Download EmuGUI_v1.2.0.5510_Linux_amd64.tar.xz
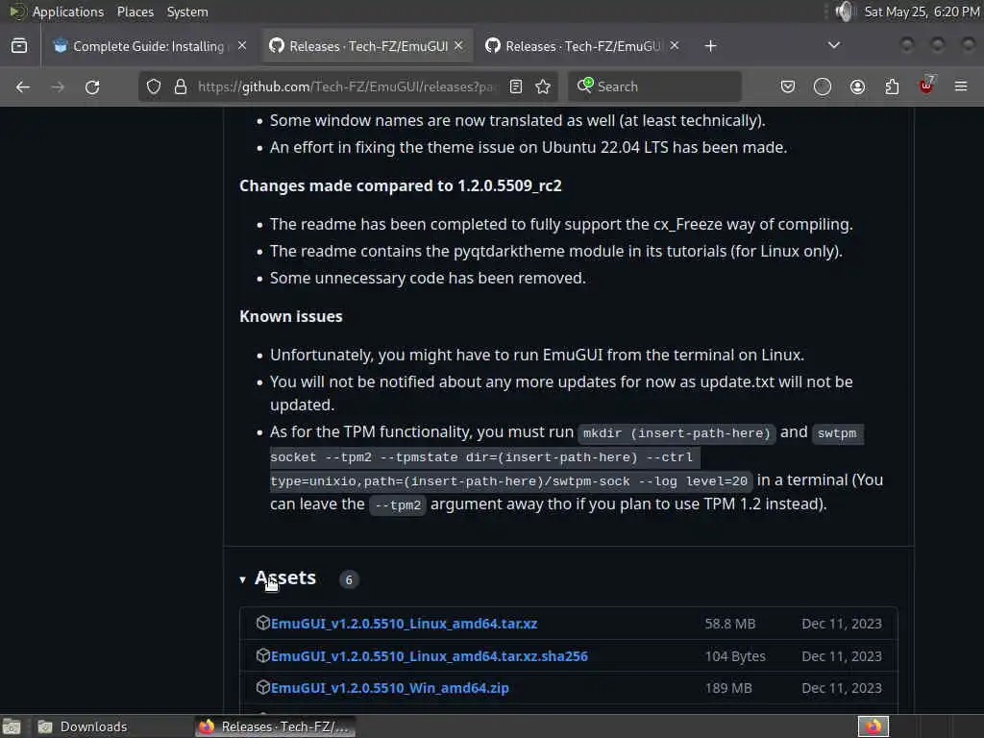 coord(405,623)
